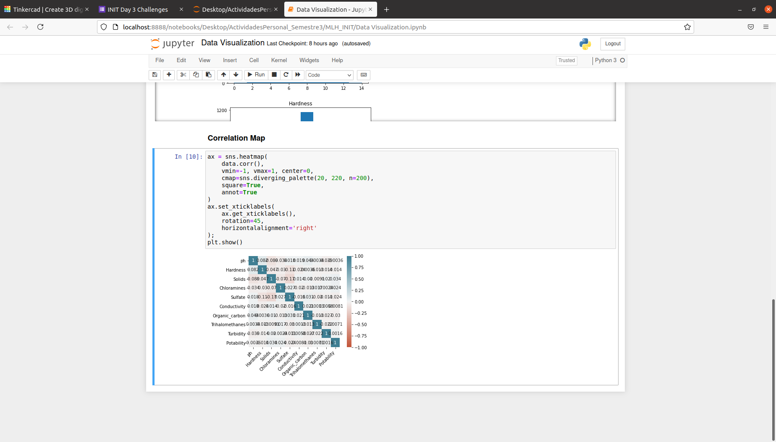Cut selected cells with the scissors icon
Screen dimensions: 776x442
(183, 75)
